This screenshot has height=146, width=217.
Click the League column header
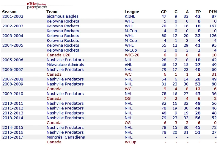132,12
